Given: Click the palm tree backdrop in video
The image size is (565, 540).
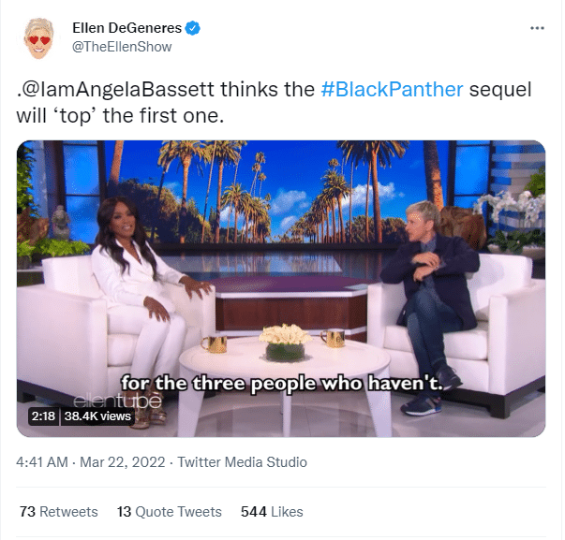Looking at the screenshot, I should tap(281, 193).
